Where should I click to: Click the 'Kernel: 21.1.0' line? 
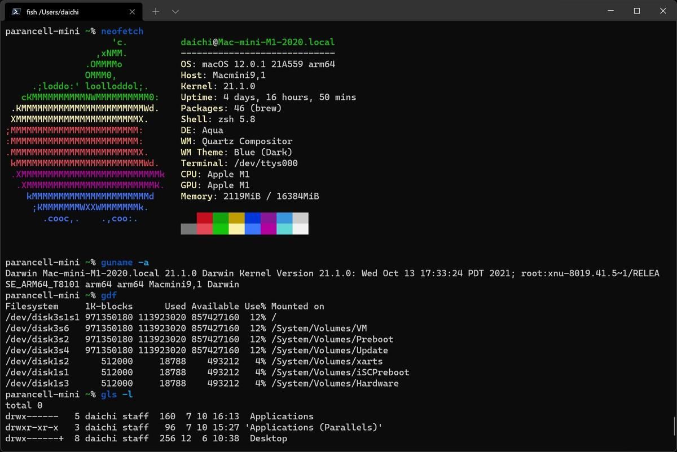(x=218, y=86)
